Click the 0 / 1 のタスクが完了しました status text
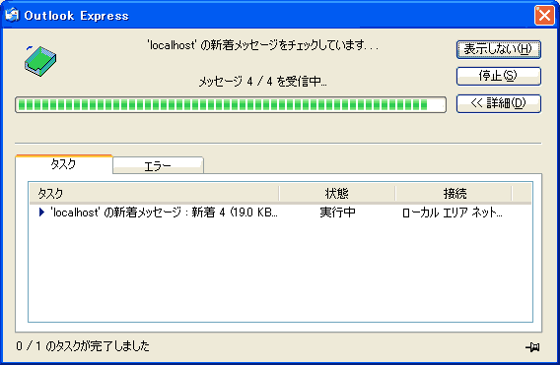Screen dimensions: 560x365 tap(83, 346)
